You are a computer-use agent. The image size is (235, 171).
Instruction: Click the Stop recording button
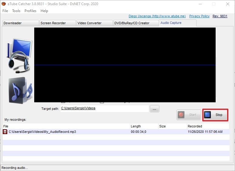click(215, 115)
